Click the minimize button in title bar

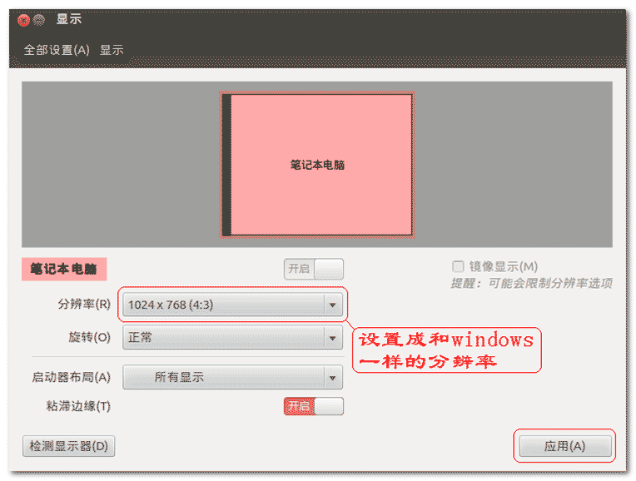tap(39, 20)
